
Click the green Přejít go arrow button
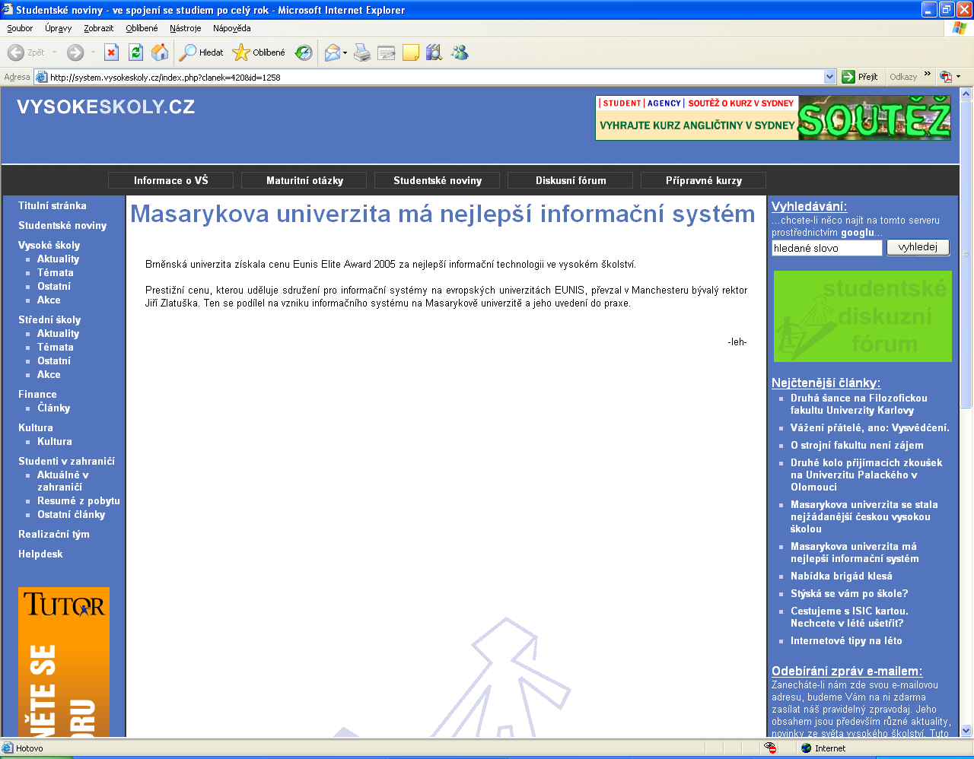coord(860,77)
